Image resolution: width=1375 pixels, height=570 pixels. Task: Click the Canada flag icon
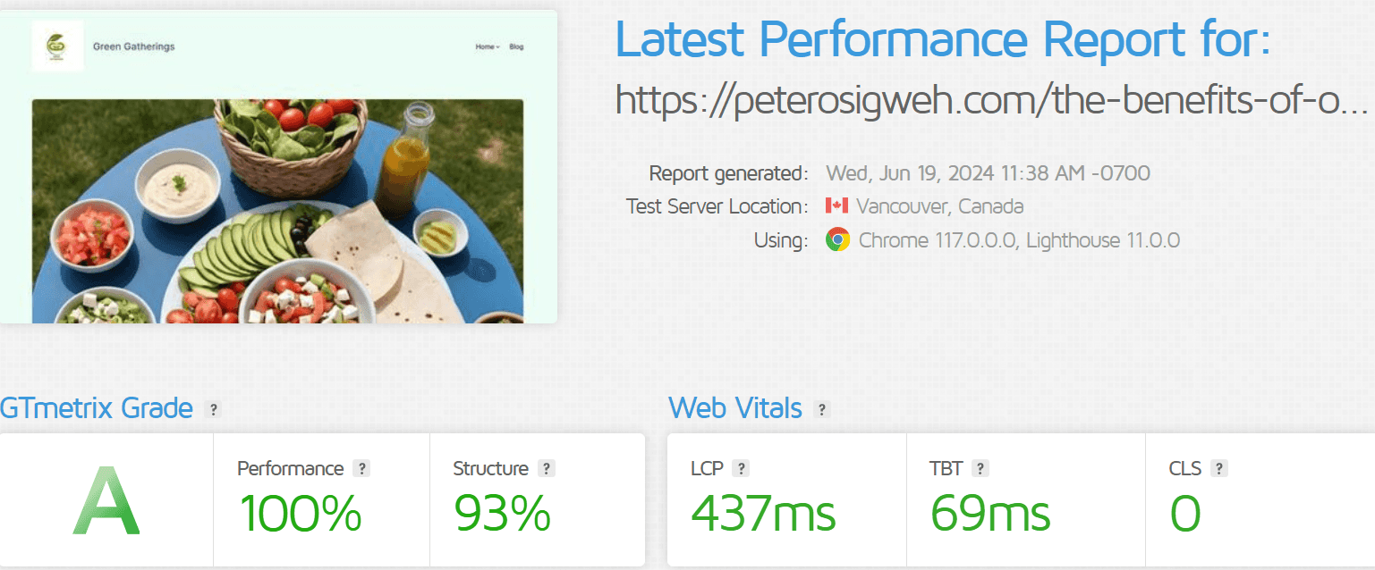(x=836, y=206)
